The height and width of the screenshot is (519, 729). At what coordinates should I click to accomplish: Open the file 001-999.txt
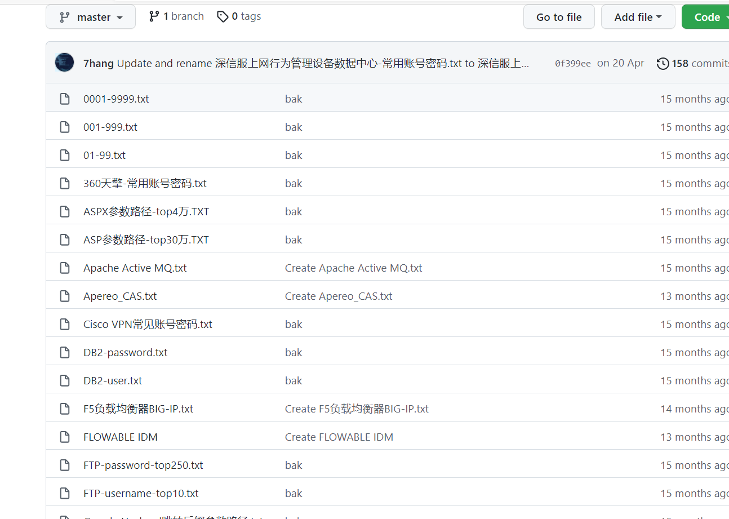(x=110, y=127)
